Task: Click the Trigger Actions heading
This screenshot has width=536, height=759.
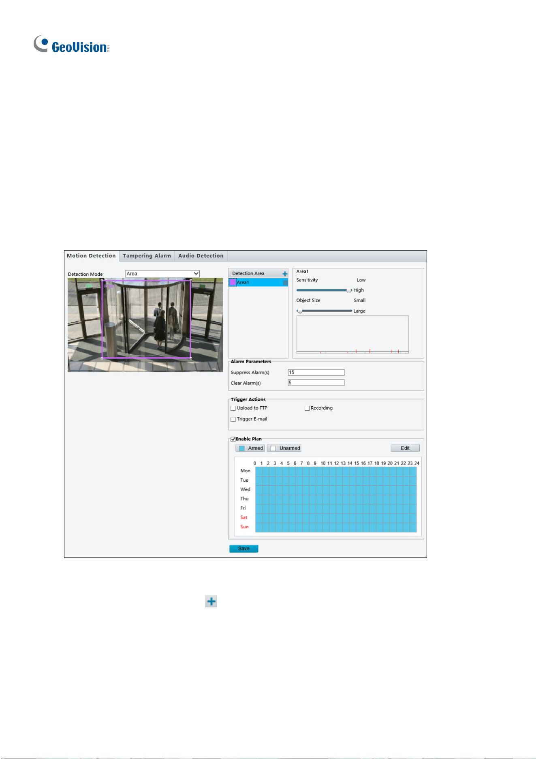Action: coord(248,400)
